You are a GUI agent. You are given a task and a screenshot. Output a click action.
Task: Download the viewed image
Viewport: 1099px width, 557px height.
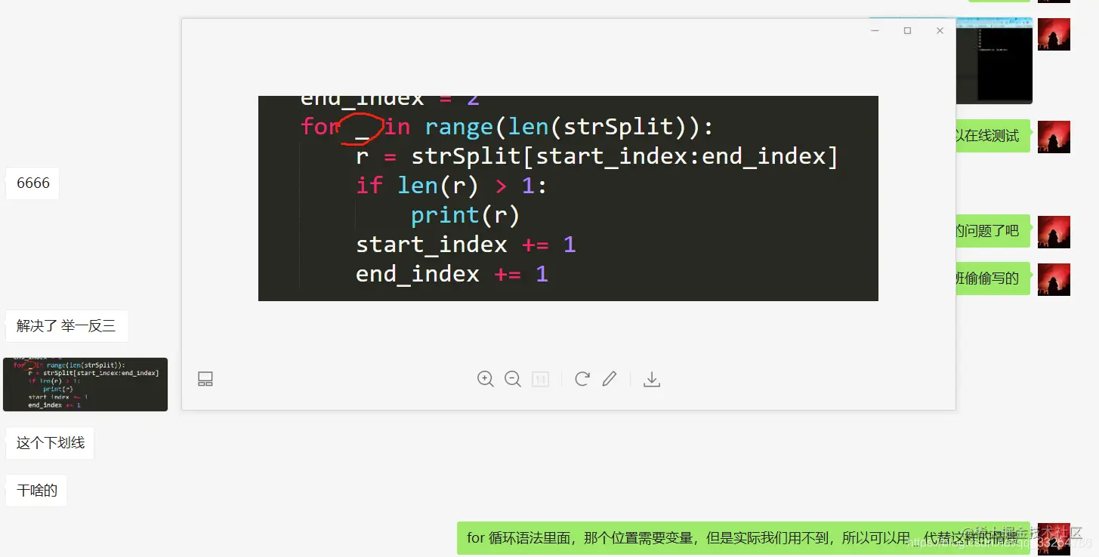click(652, 379)
